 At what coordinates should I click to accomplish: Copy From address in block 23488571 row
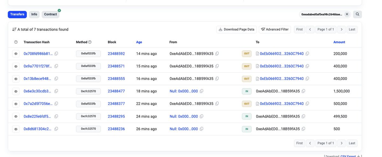pos(217,66)
